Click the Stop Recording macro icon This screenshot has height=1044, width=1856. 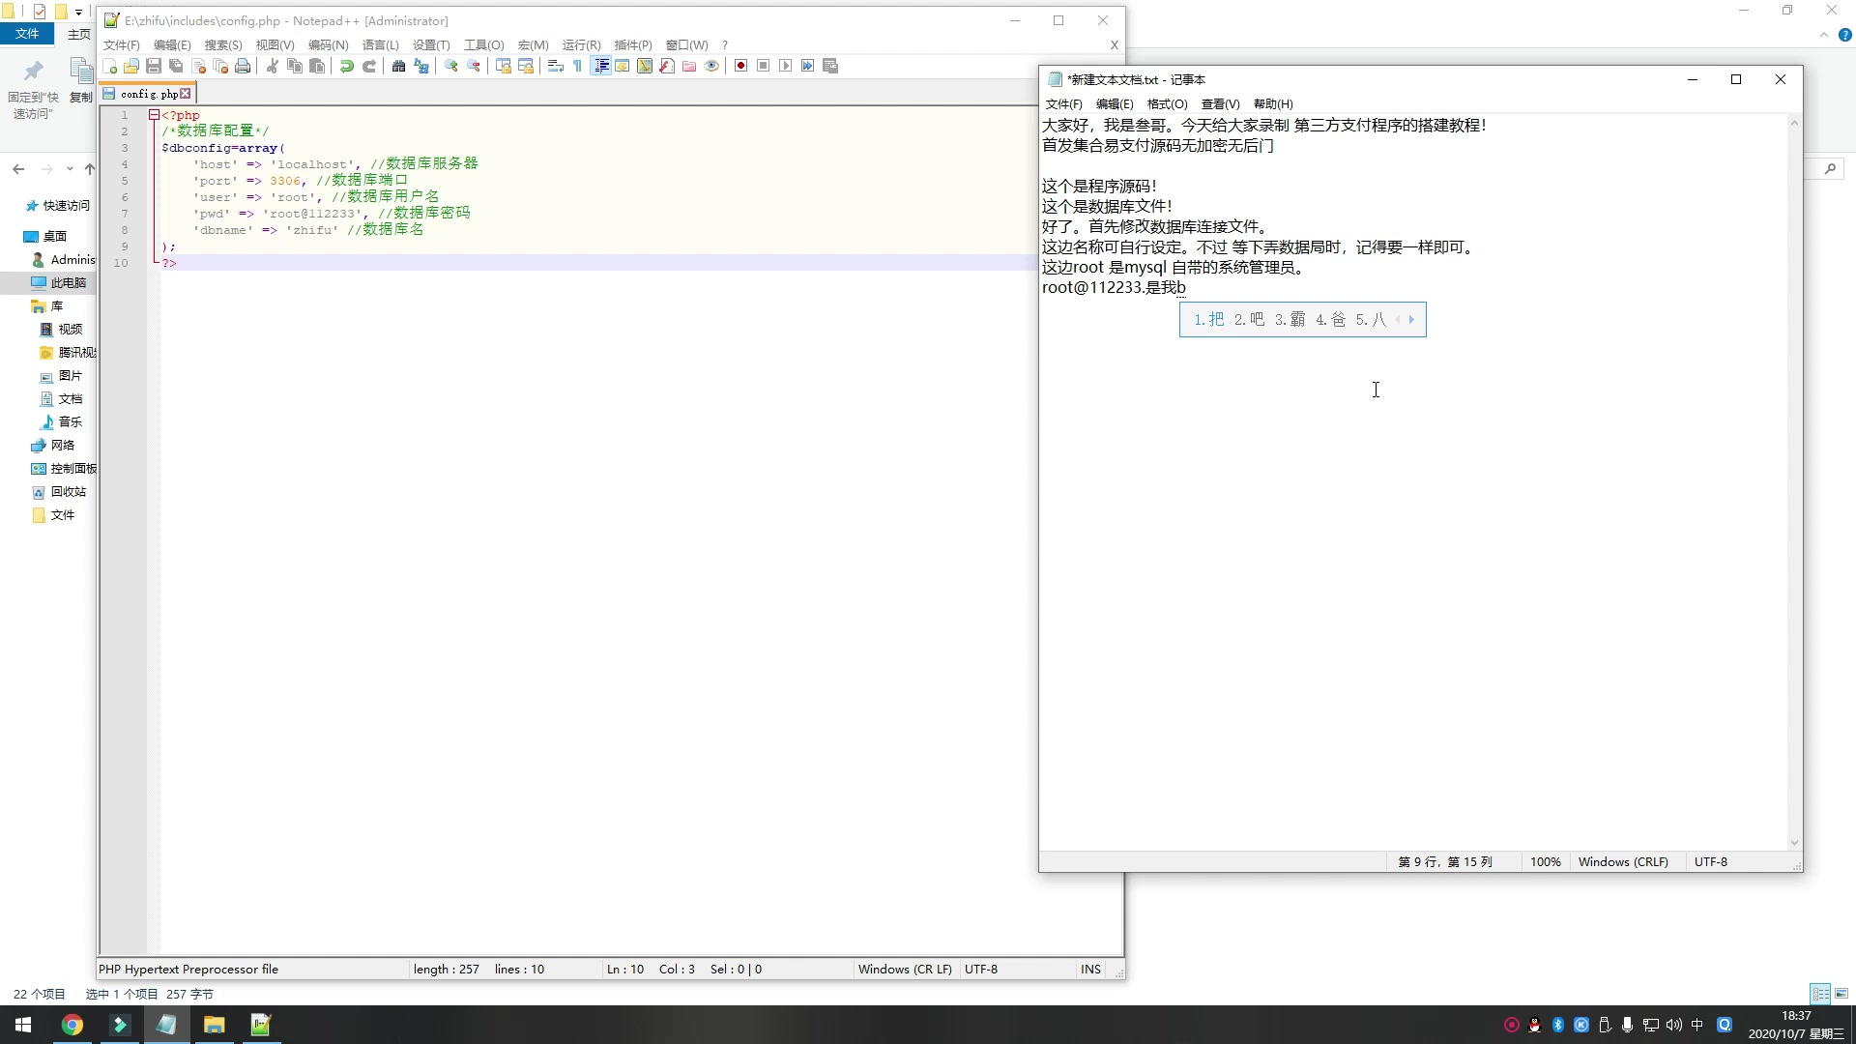764,66
